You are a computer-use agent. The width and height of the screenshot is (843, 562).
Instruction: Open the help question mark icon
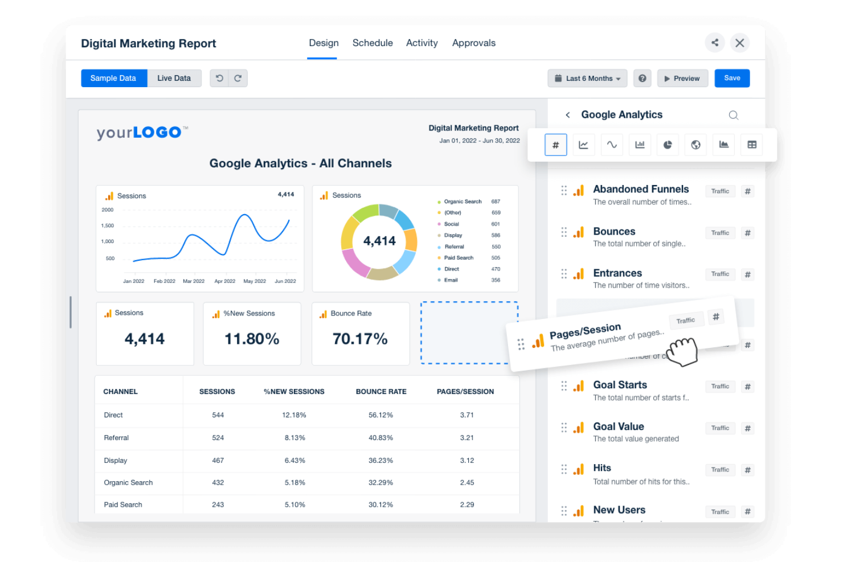click(643, 78)
